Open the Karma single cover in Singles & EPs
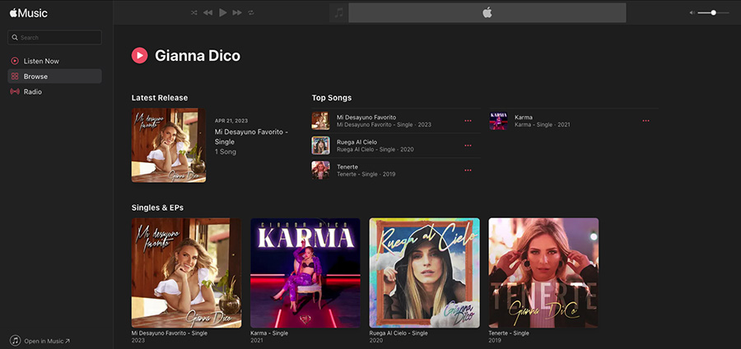 point(305,273)
